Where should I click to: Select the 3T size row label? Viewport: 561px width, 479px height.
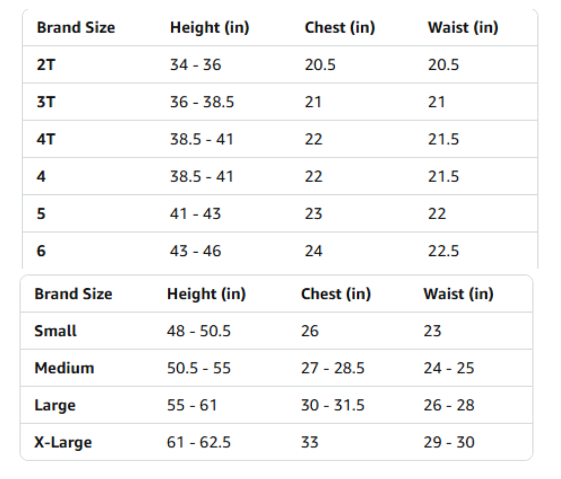point(46,102)
